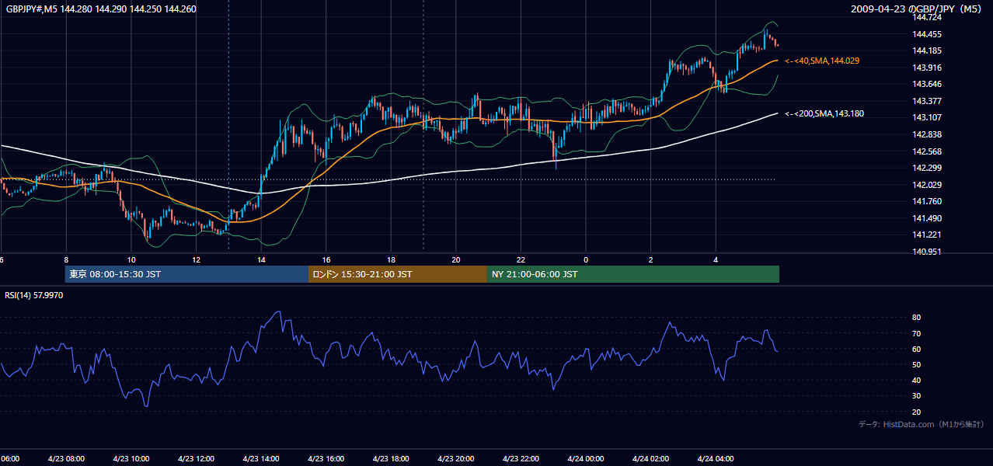
Task: Click the bottom time label 4/23 20:00
Action: [456, 459]
